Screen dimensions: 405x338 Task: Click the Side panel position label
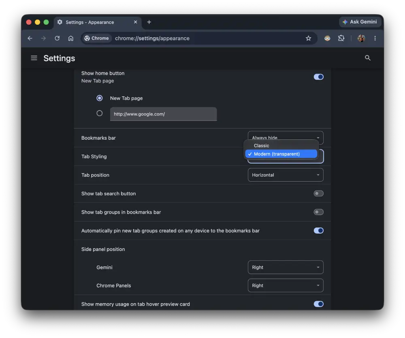[x=103, y=249]
